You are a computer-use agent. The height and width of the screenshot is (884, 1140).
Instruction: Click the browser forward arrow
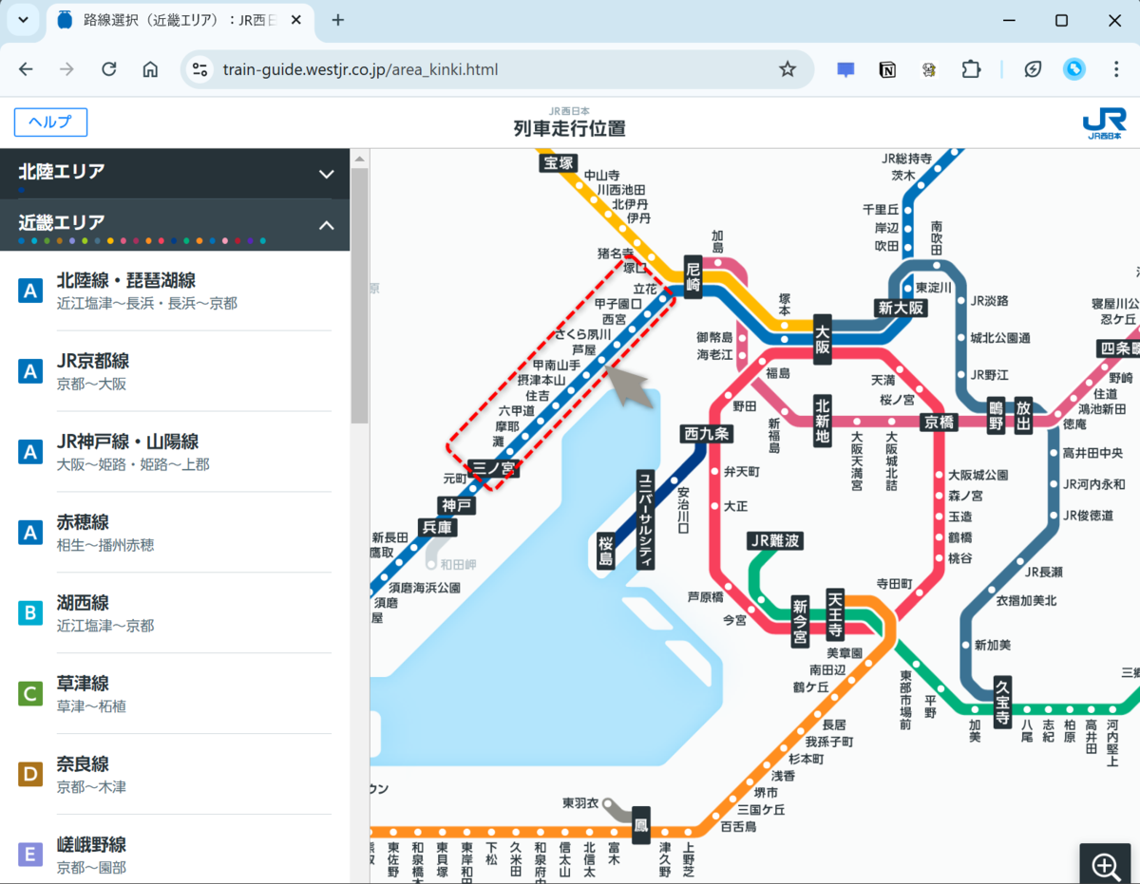point(66,69)
